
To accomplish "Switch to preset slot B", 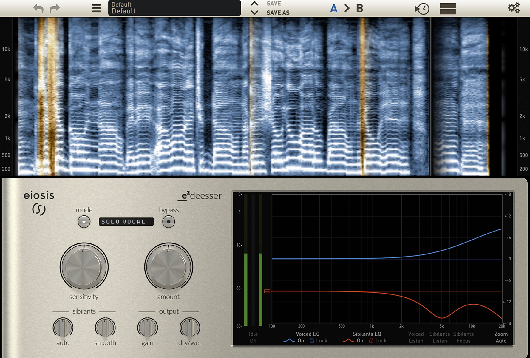I will pyautogui.click(x=360, y=8).
